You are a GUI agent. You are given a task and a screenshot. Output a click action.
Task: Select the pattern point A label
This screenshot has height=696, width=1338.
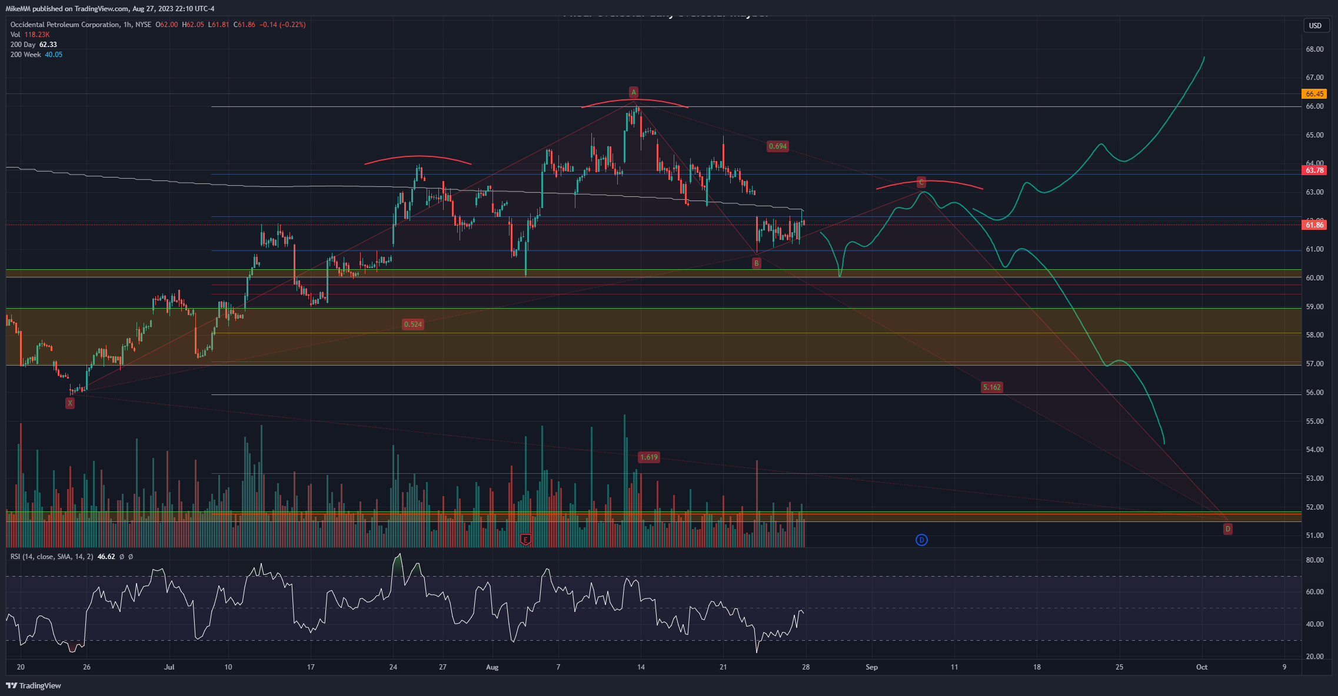(633, 92)
